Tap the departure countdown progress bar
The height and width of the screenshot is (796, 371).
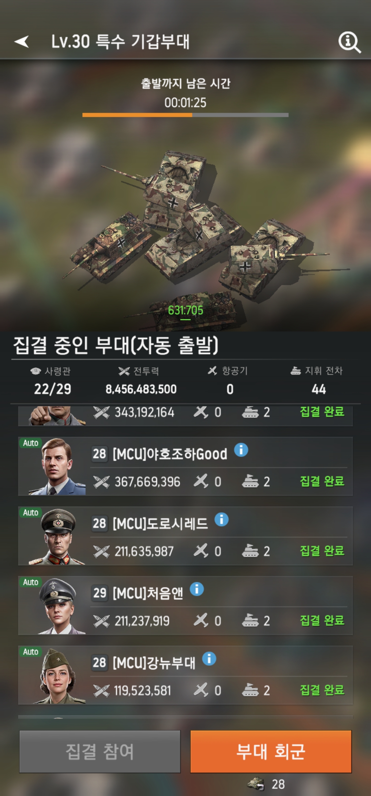pyautogui.click(x=185, y=115)
